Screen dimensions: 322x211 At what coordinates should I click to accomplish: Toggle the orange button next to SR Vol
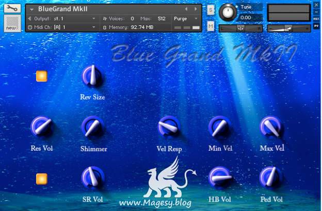pos(42,179)
